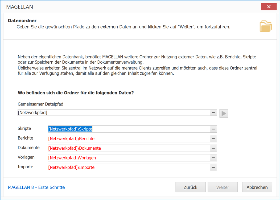This screenshot has height=200, width=280.
Task: Browse for the Skripte folder
Action: point(213,129)
